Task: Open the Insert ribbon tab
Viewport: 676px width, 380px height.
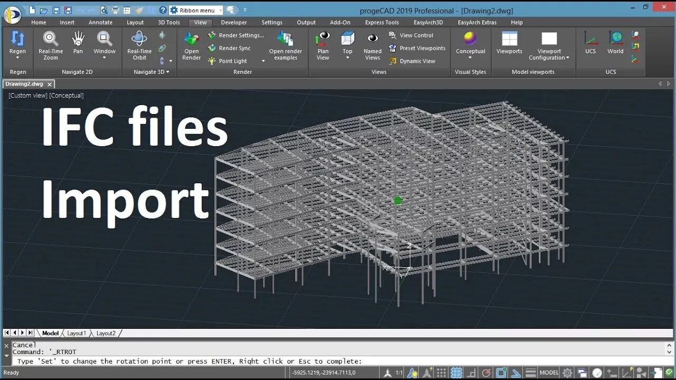Action: pos(67,23)
